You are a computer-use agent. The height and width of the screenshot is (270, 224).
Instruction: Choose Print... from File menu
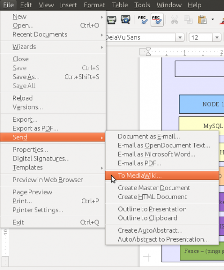point(53,201)
